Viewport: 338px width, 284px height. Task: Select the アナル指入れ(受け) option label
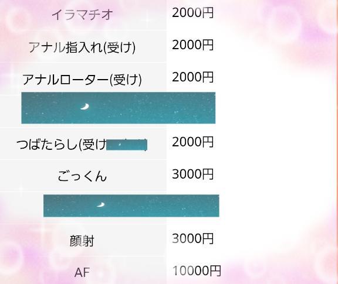(82, 47)
